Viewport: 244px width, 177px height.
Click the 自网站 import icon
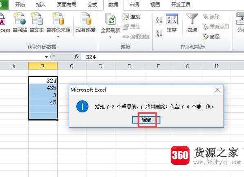[20, 19]
